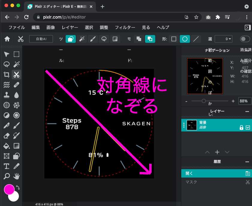The width and height of the screenshot is (252, 206).
Task: Open the 編集 menu
Action: point(36,28)
